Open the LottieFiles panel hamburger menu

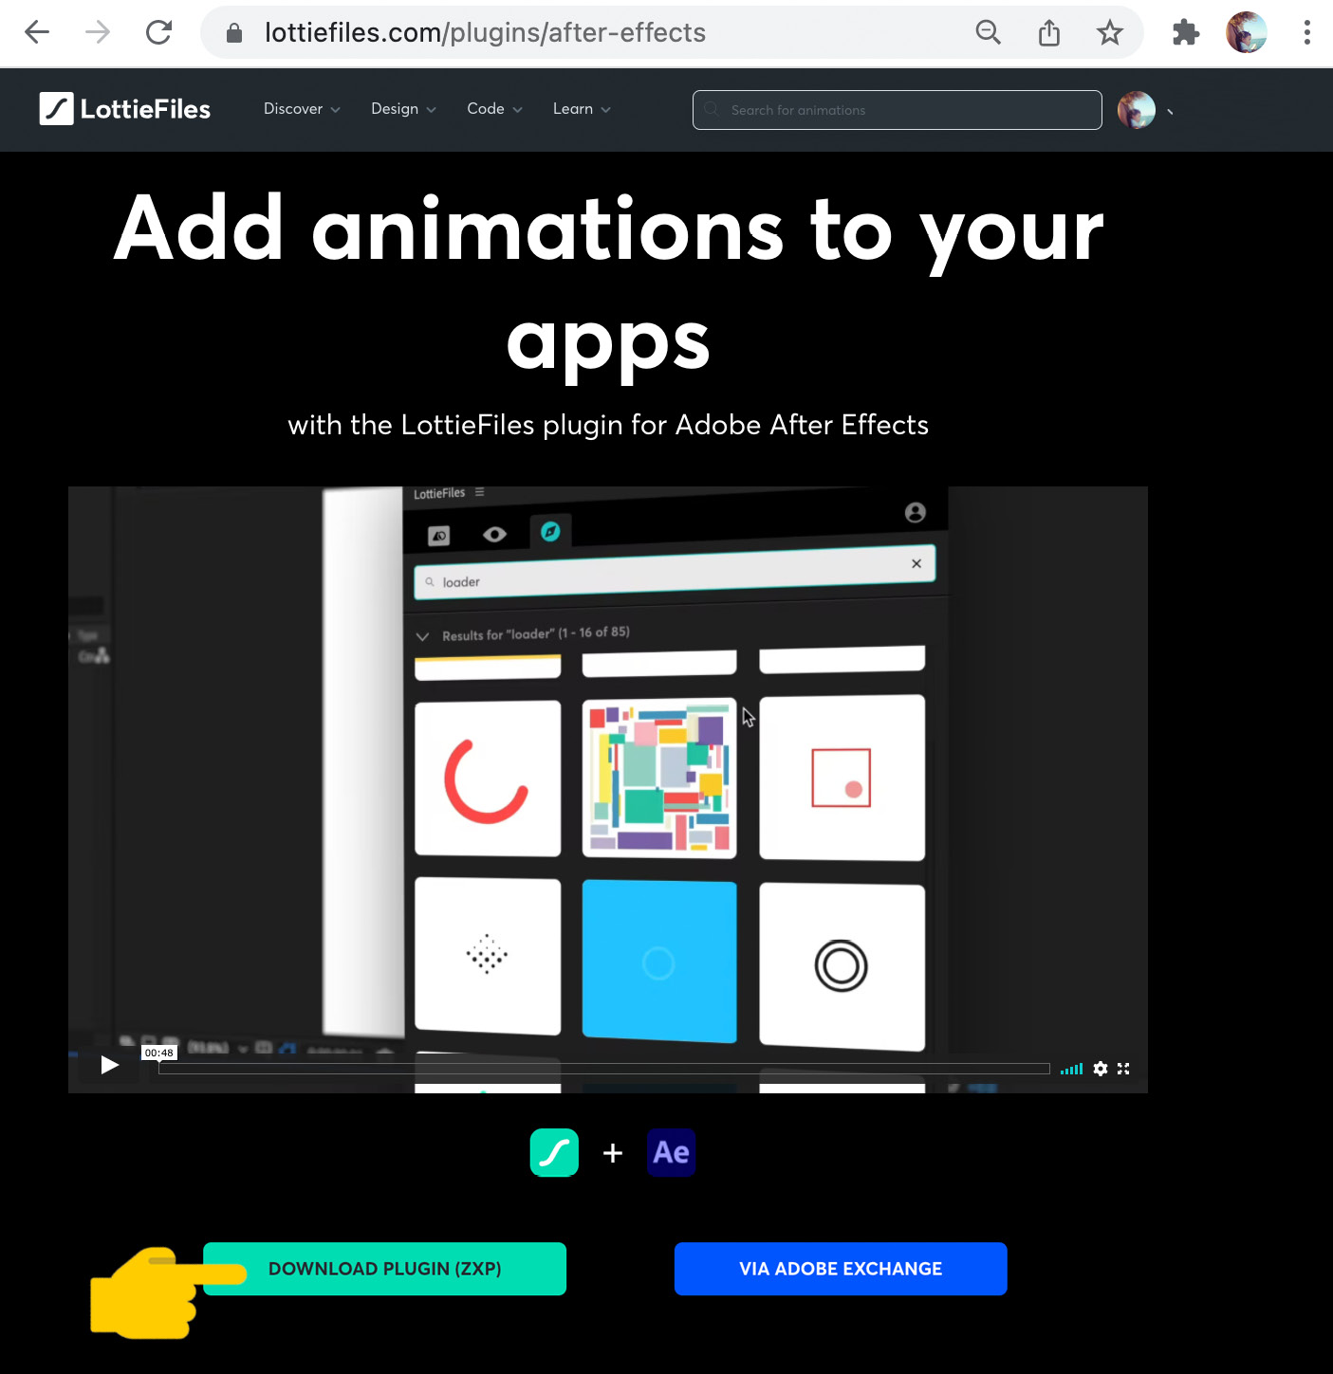(x=480, y=492)
